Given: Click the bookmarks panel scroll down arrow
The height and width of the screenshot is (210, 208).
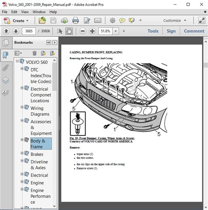Looking at the screenshot, I should point(54,206).
